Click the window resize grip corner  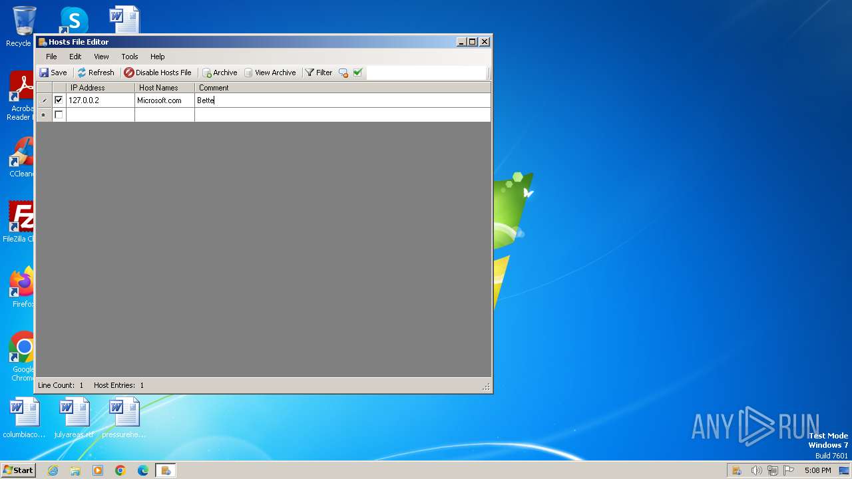tap(486, 387)
